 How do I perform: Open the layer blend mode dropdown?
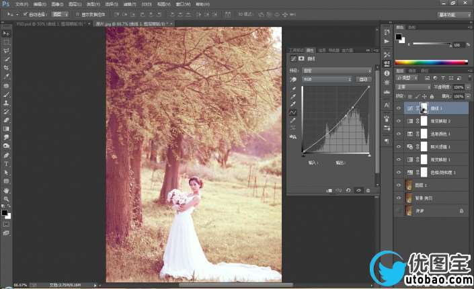pos(413,87)
